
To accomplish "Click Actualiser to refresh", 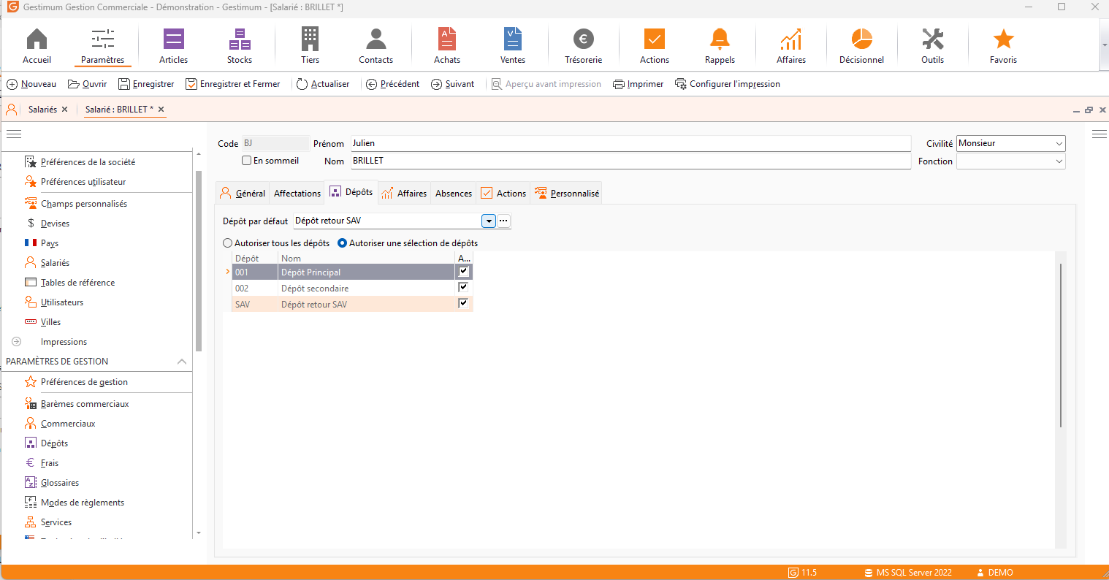I will [x=323, y=84].
